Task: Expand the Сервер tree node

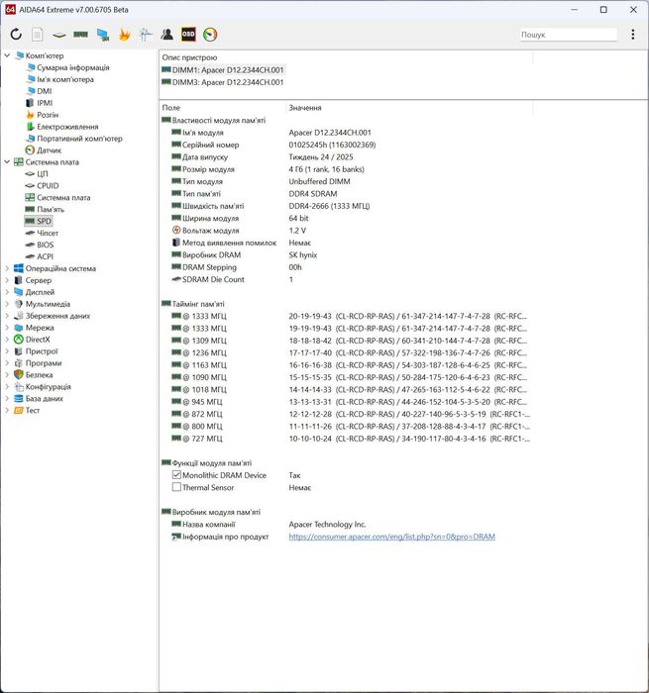Action: pyautogui.click(x=7, y=280)
